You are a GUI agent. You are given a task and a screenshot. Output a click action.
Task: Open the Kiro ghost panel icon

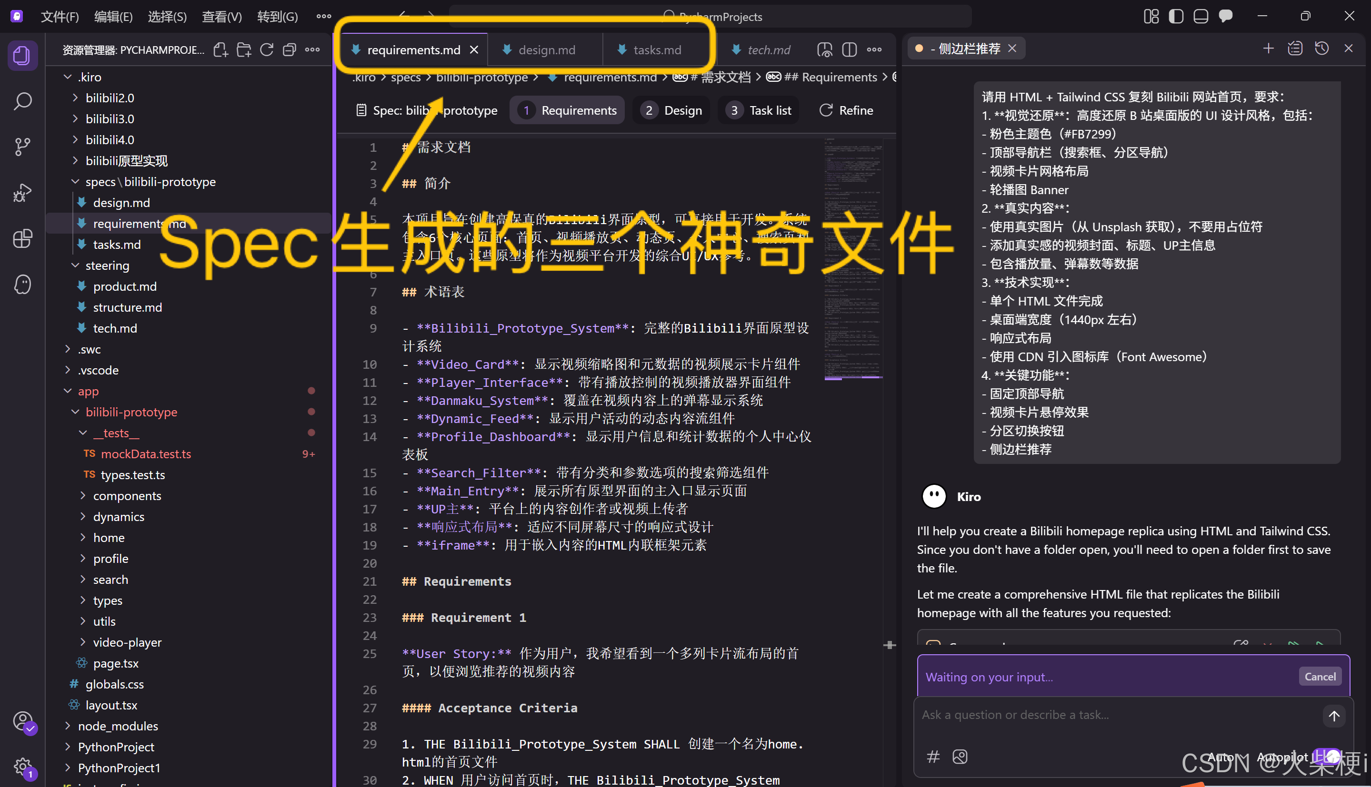pos(22,285)
